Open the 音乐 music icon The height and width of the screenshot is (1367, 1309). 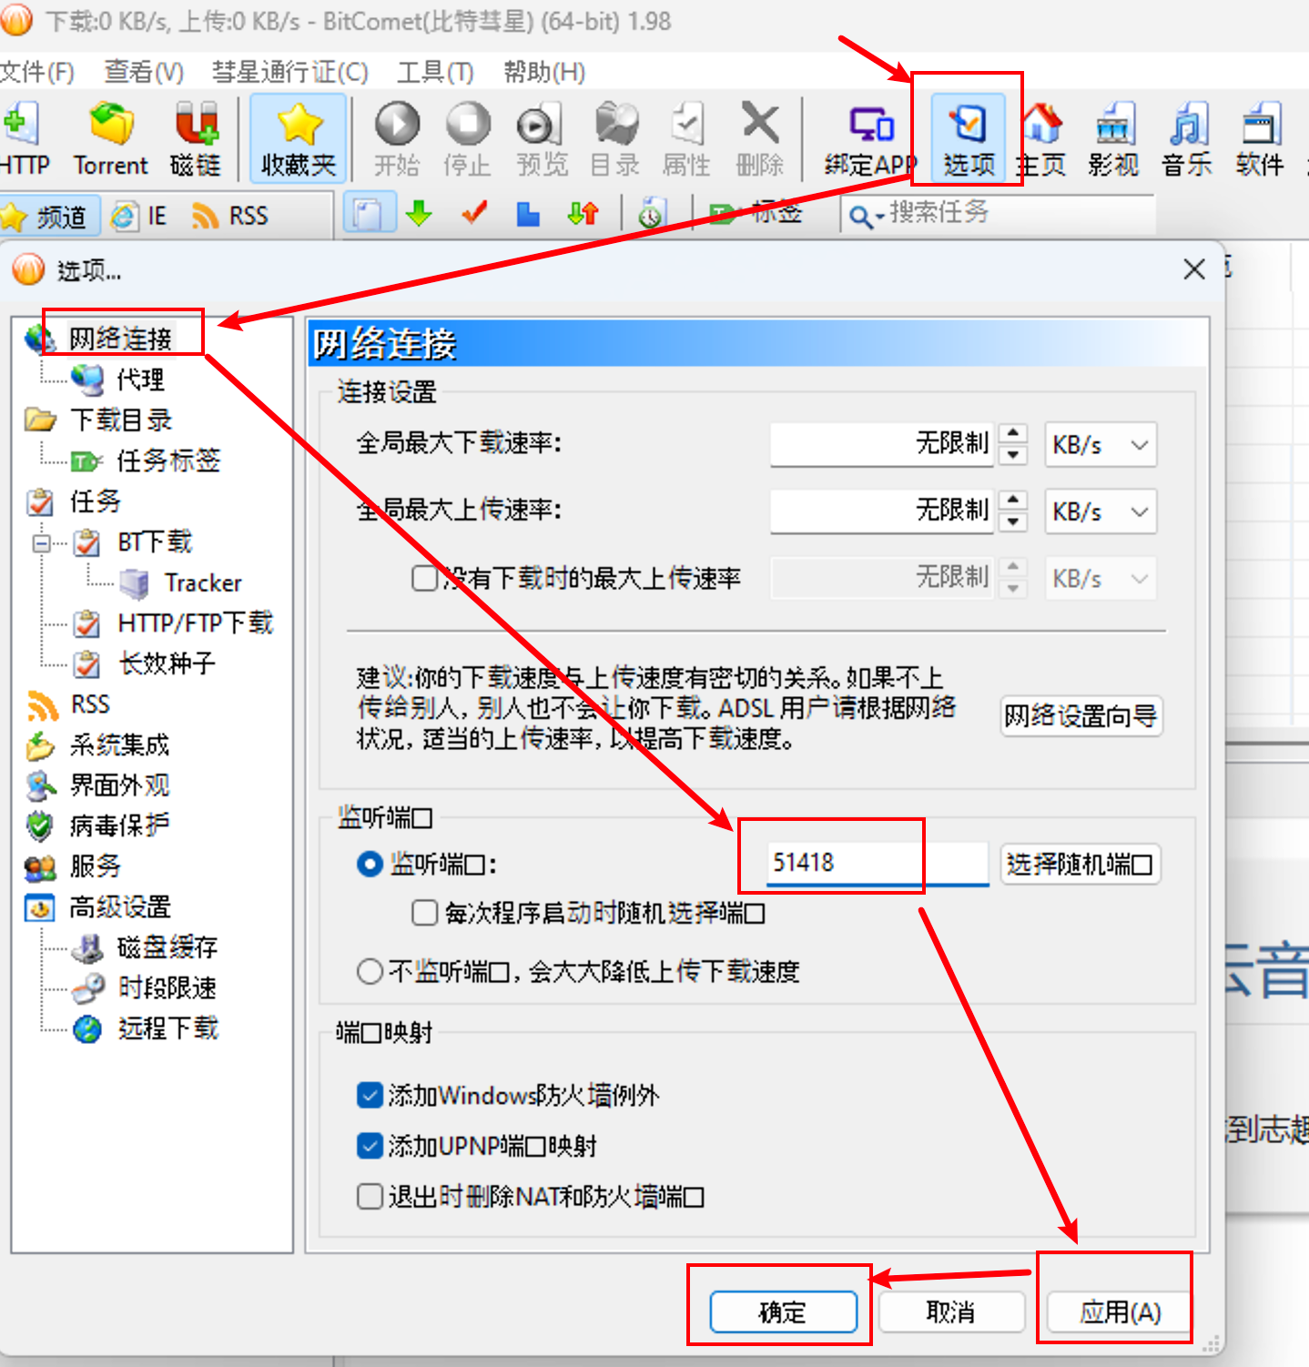click(1187, 139)
